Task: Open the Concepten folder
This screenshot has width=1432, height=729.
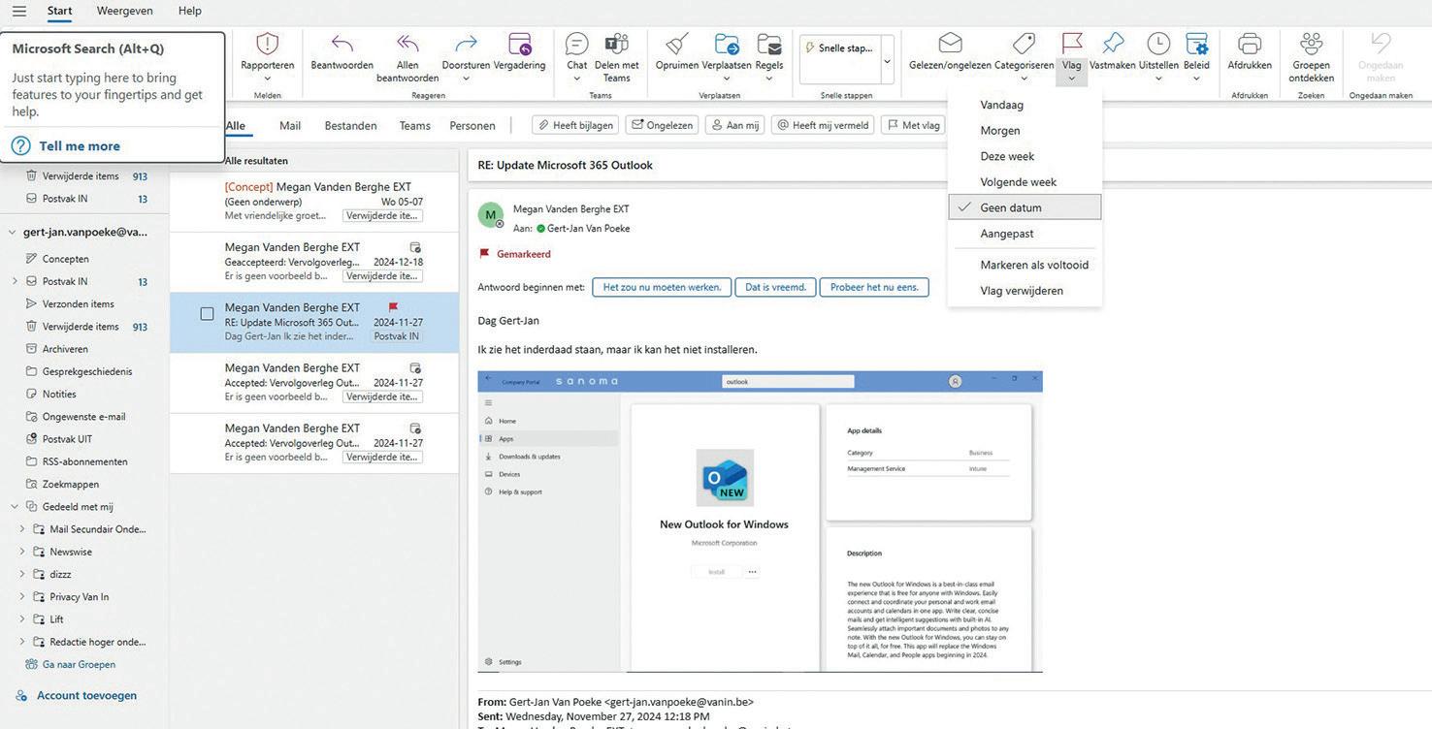Action: point(66,259)
